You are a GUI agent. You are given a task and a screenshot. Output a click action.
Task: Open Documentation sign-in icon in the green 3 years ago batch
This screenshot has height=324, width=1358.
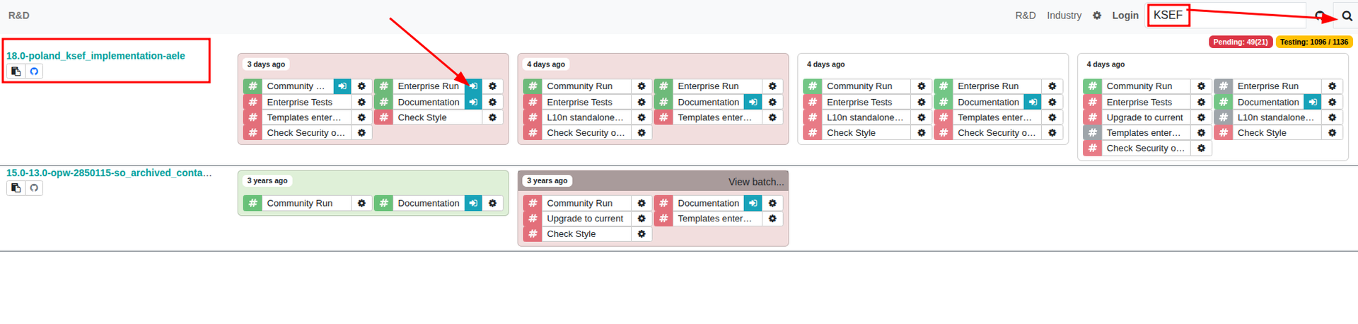click(473, 203)
